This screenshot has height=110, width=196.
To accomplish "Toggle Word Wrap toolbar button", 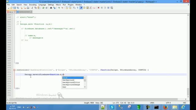I will pos(74,8).
